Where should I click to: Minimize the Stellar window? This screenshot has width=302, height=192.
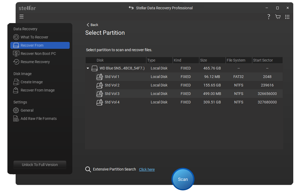click(x=267, y=8)
